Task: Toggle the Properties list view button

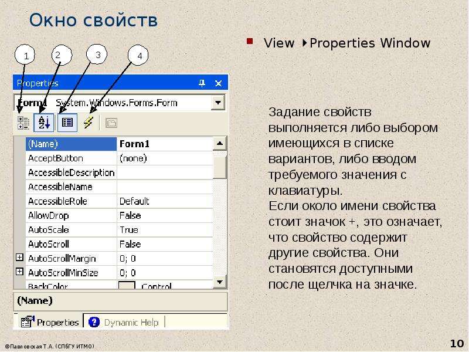Action: coord(67,123)
